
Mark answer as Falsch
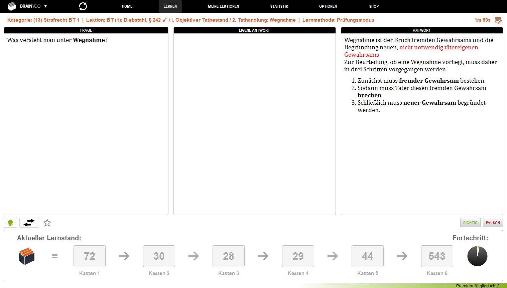click(x=493, y=223)
